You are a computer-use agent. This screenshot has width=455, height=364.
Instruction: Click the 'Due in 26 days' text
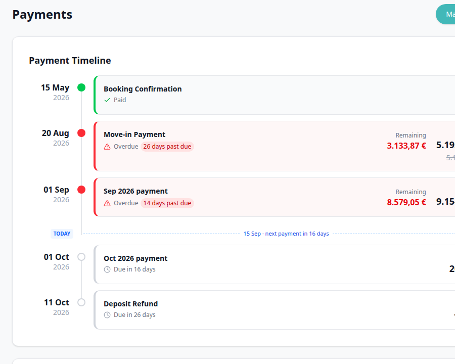pos(134,315)
